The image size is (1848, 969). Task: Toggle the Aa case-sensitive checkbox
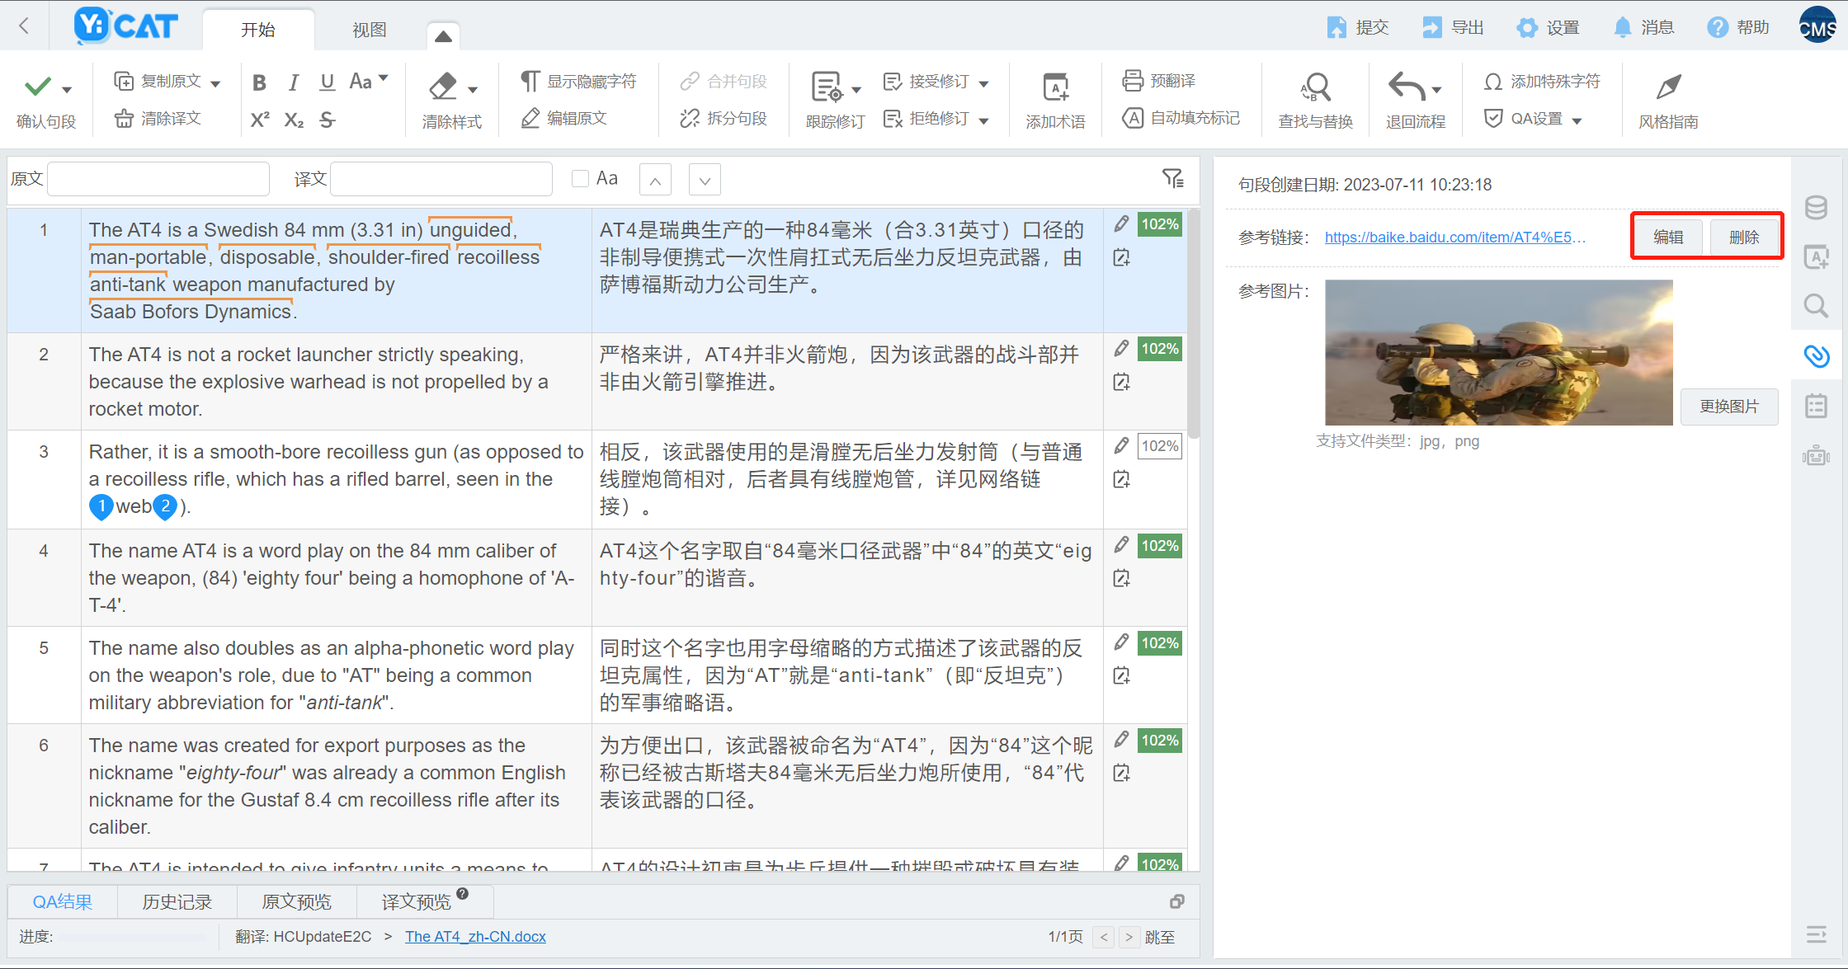(x=580, y=179)
